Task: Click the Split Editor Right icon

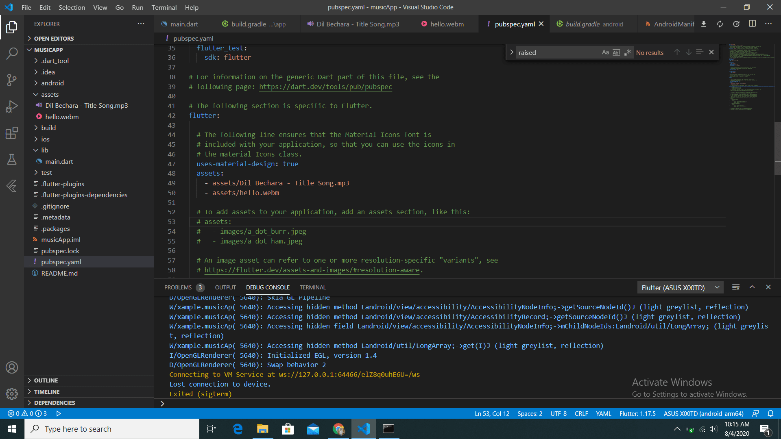Action: [x=752, y=24]
